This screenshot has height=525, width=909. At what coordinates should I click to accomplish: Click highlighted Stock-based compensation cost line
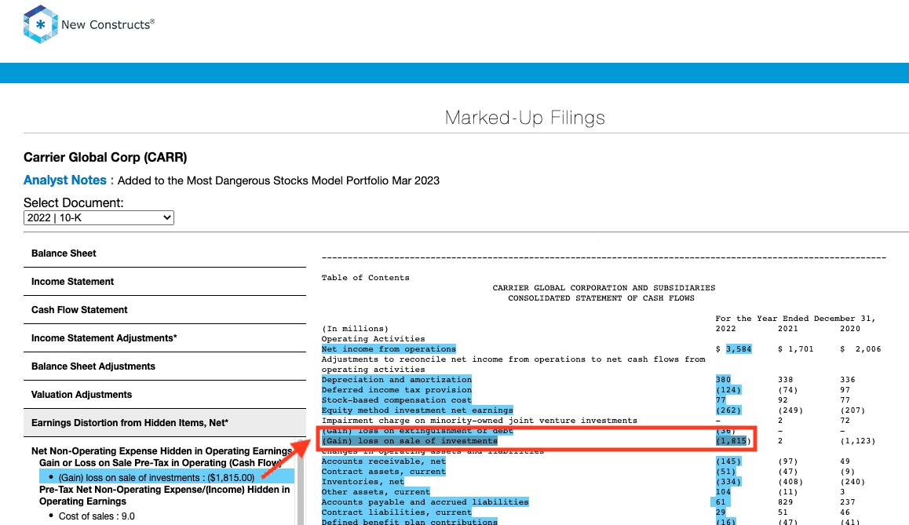pyautogui.click(x=396, y=400)
